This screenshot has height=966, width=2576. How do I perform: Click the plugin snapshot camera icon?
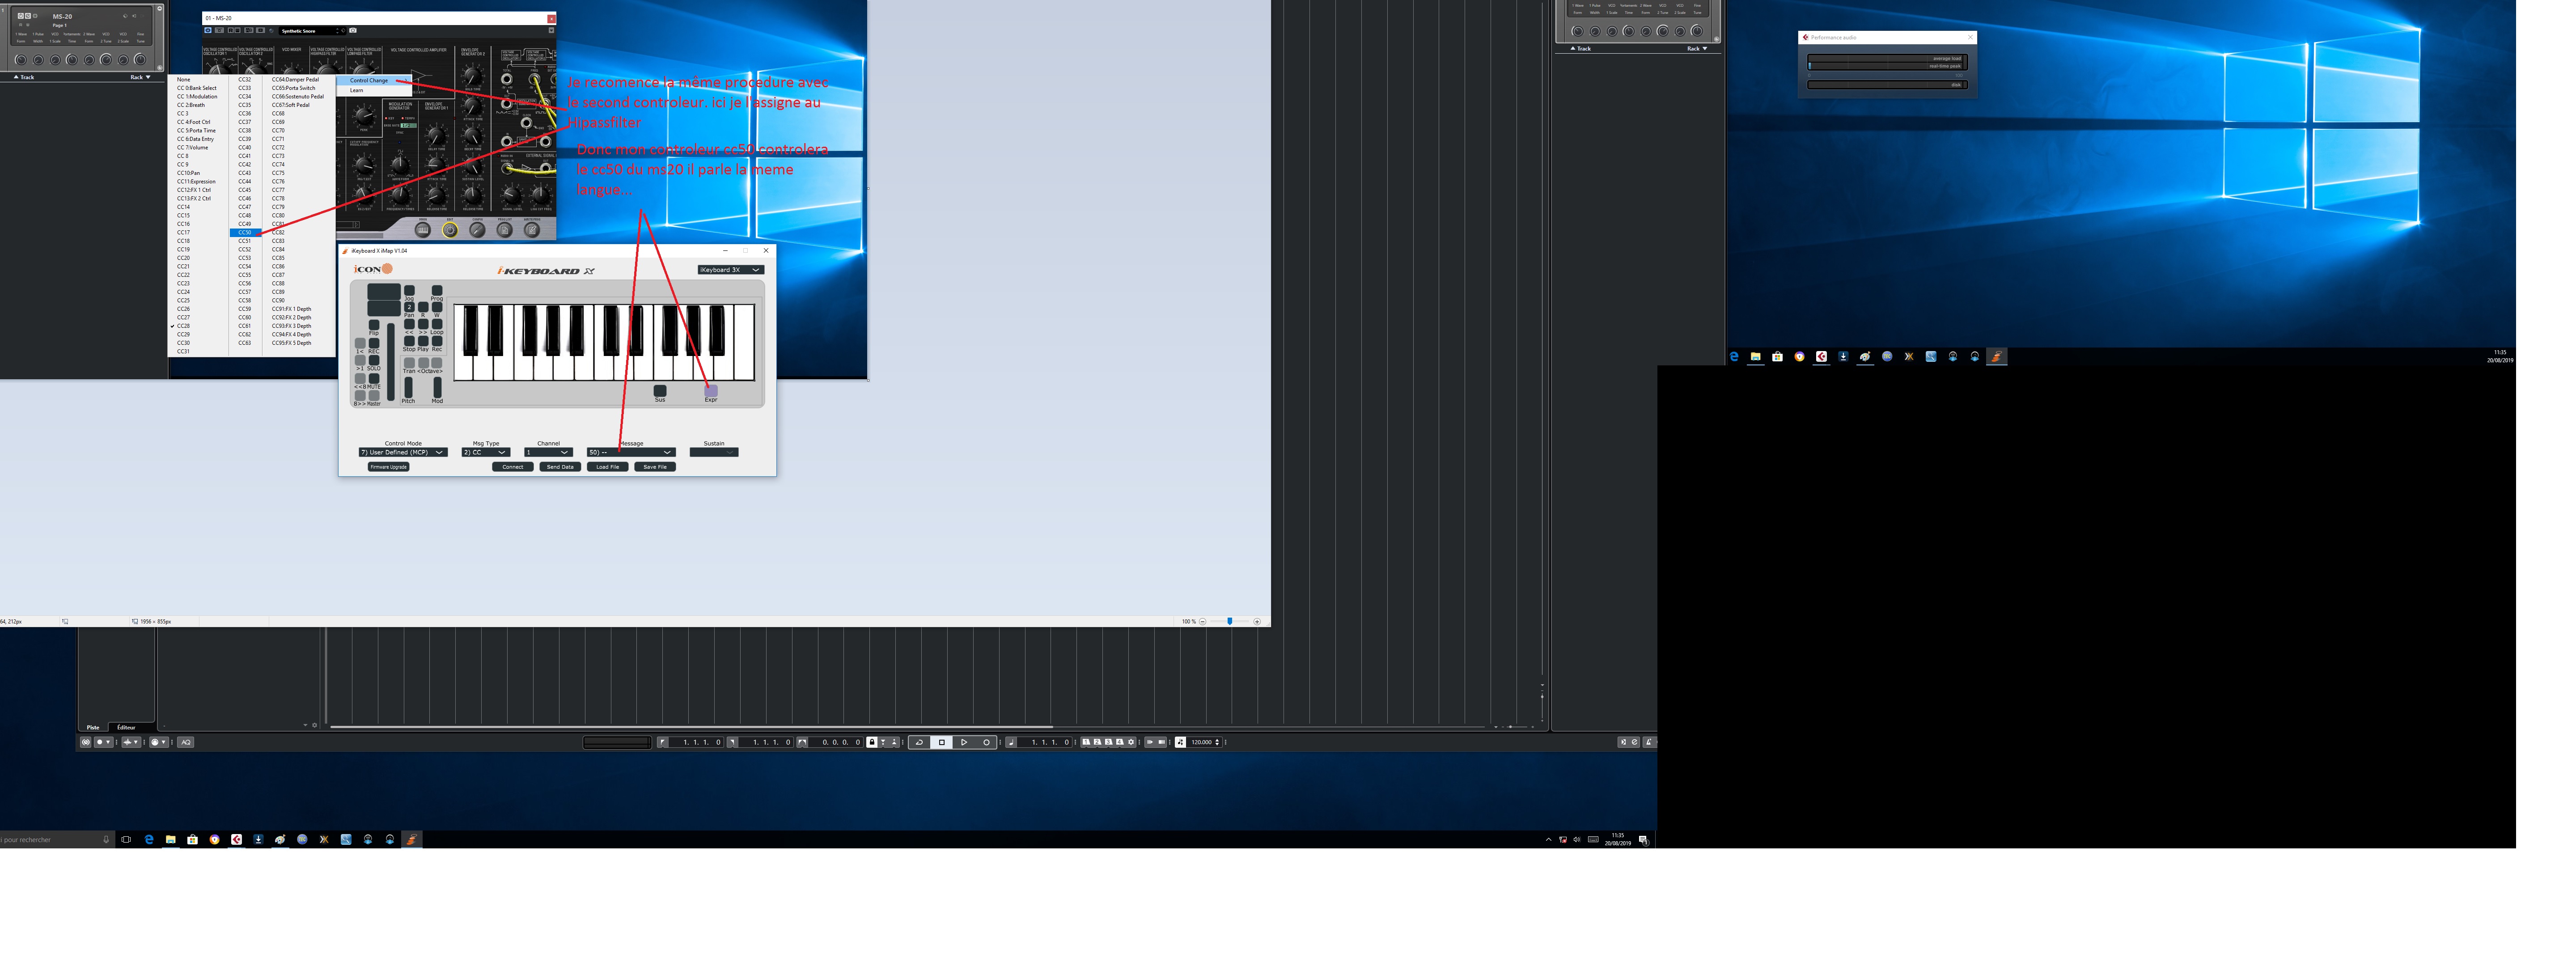353,31
